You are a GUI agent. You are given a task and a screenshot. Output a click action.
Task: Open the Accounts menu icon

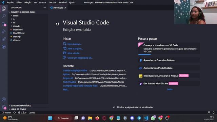click(4, 99)
